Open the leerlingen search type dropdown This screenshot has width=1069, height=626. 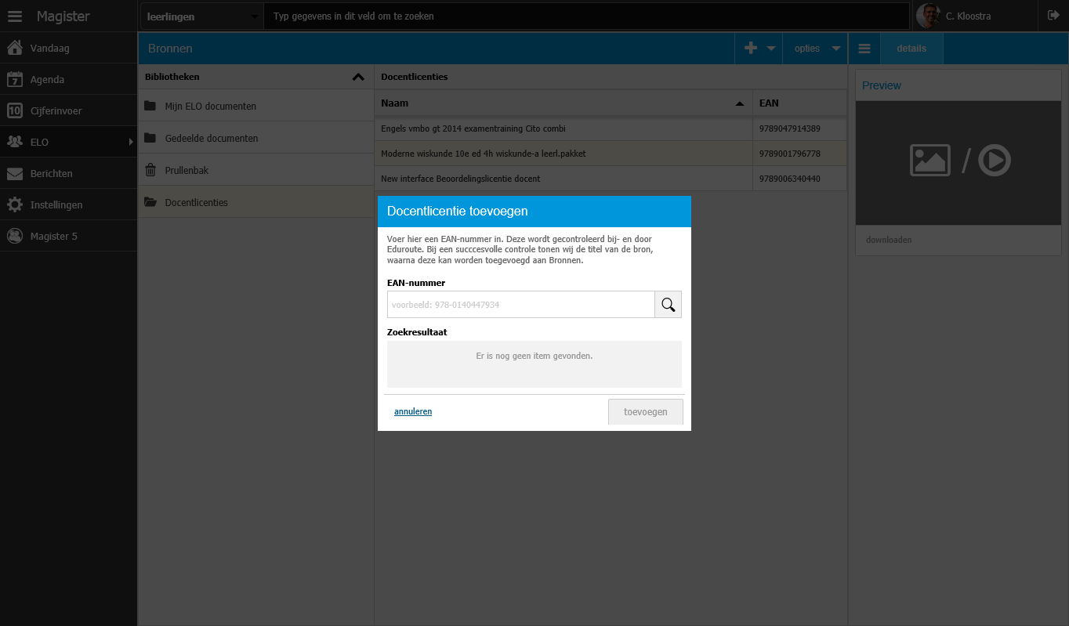(x=202, y=16)
